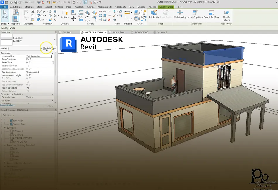
Task: Open the Modify Returns wall sweep tool
Action: [x=226, y=15]
